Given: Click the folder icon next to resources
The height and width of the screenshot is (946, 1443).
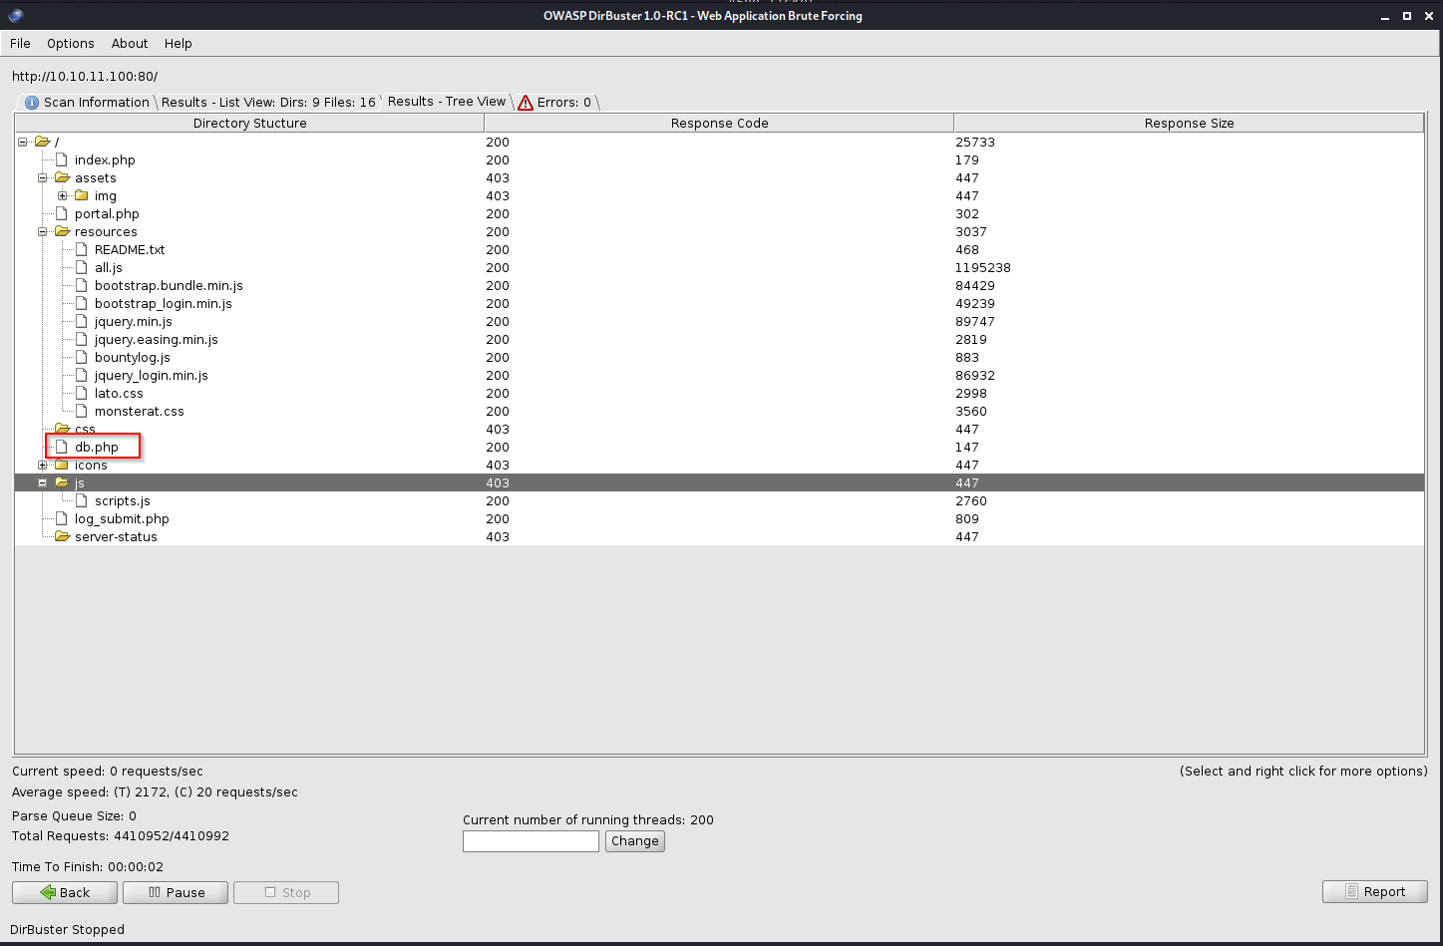Looking at the screenshot, I should [62, 232].
